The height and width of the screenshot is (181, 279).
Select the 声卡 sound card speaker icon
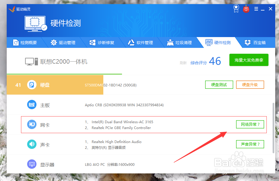tap(32, 144)
